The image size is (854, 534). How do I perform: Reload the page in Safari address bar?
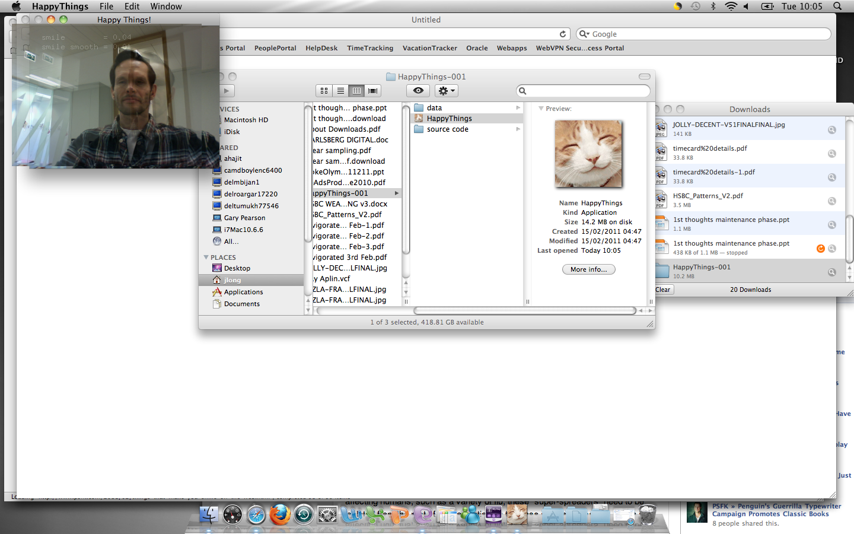(x=563, y=34)
